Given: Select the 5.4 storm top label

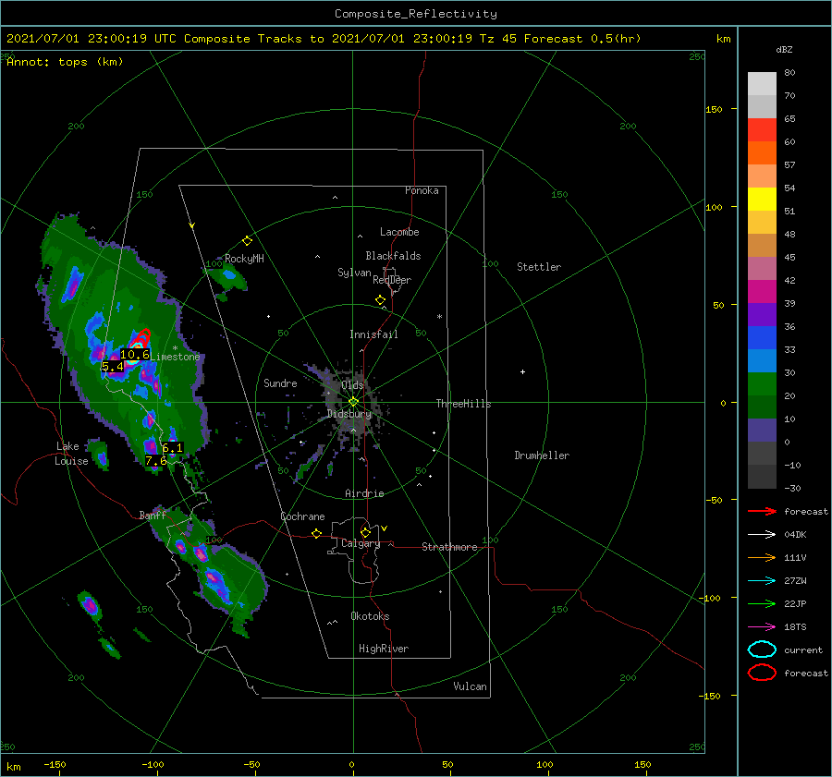Looking at the screenshot, I should (x=113, y=367).
